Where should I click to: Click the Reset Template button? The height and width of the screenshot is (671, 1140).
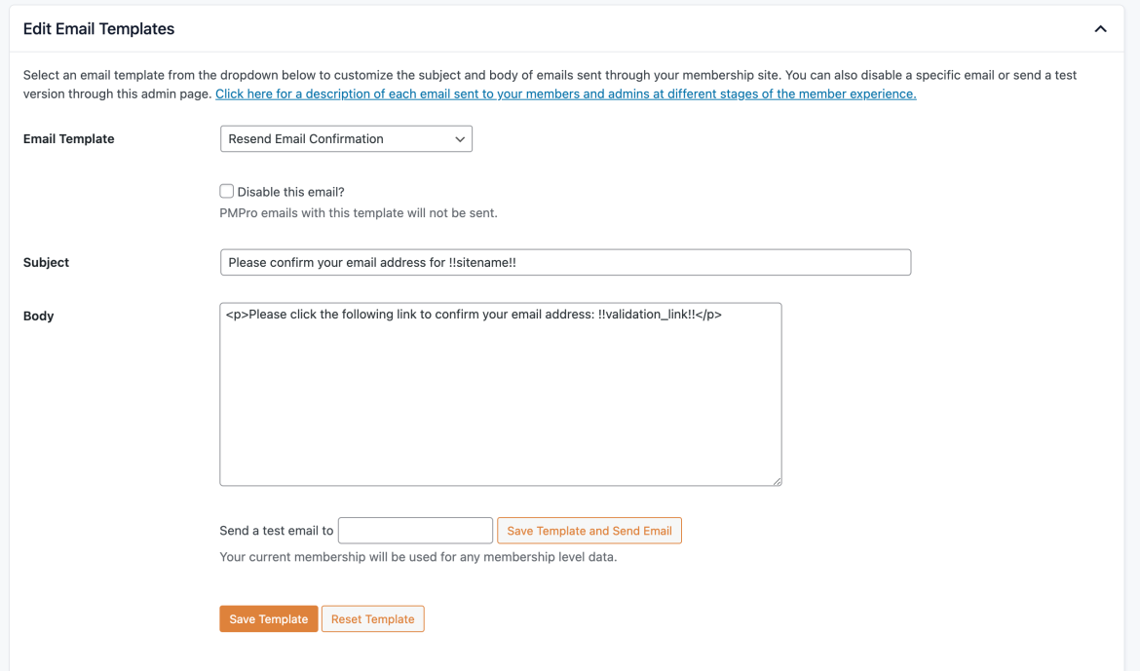(x=372, y=618)
